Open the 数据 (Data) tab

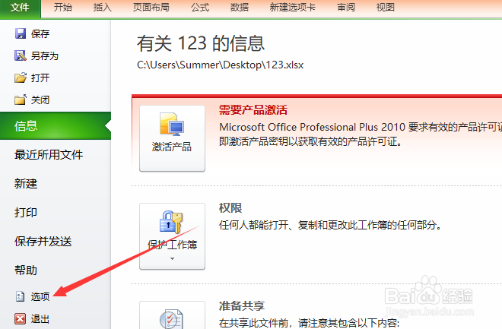239,8
